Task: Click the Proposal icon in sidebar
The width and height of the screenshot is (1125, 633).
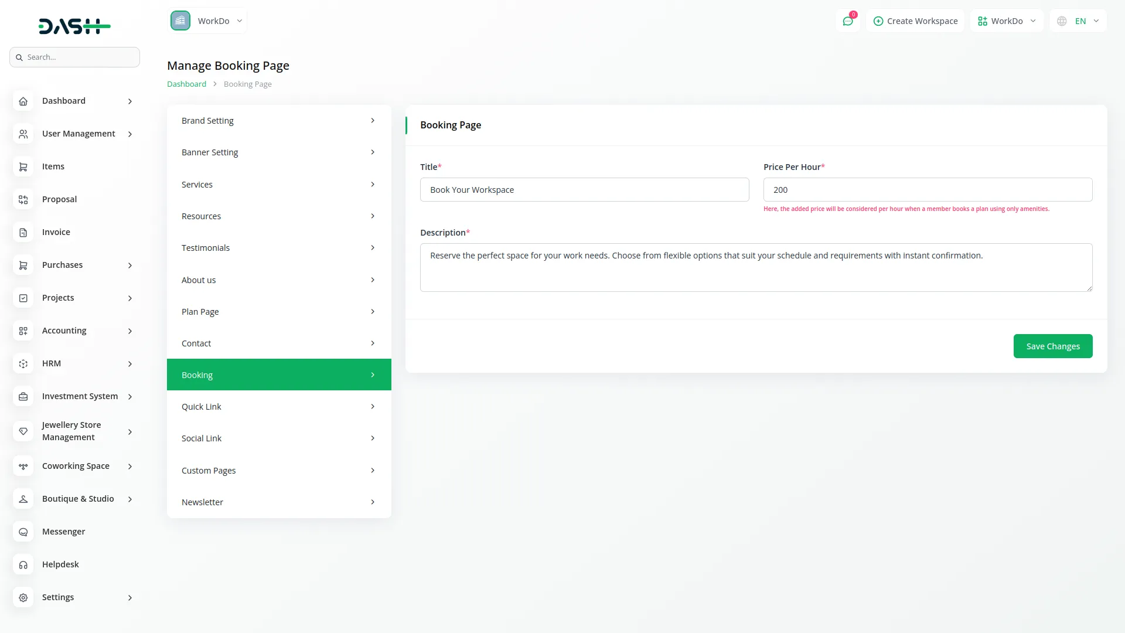Action: coord(23,200)
